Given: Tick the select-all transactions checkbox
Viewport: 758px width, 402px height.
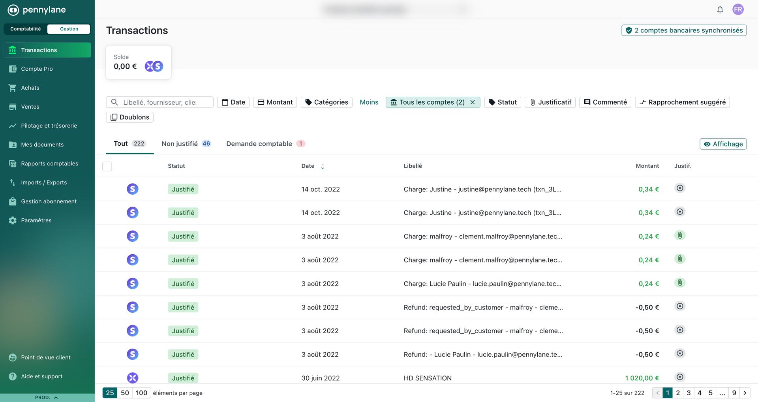Looking at the screenshot, I should coord(107,166).
